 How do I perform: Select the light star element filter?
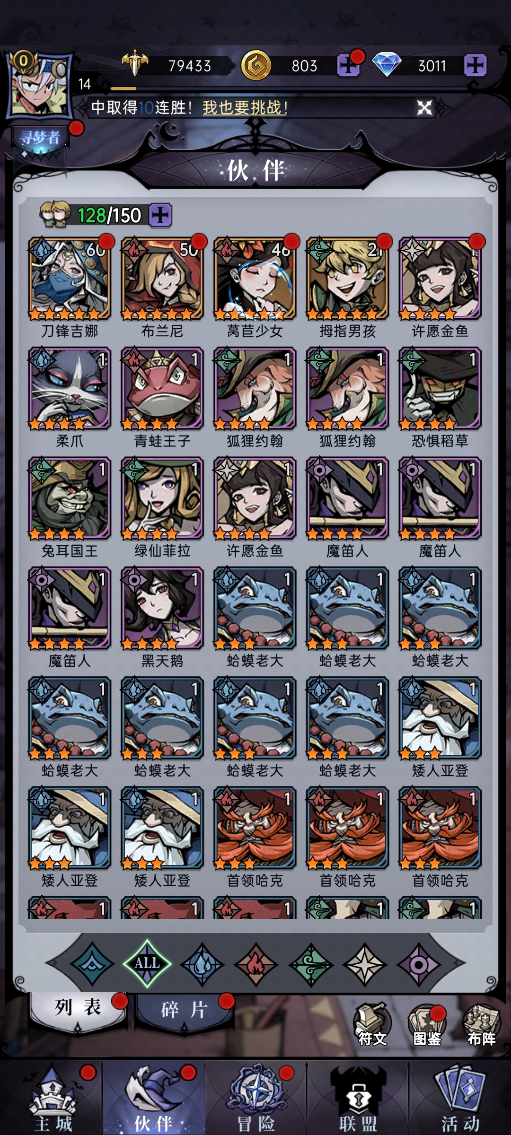coord(365,964)
